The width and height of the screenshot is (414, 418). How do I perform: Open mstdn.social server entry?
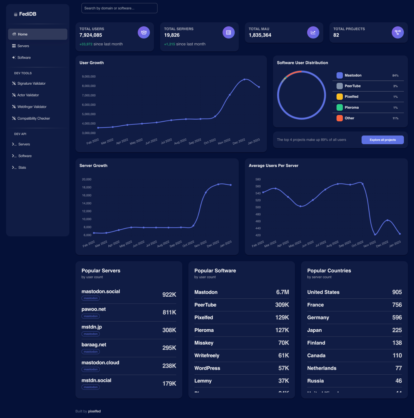[129, 384]
